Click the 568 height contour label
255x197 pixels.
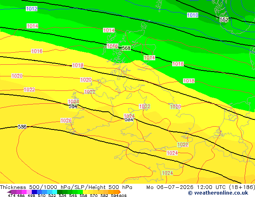pyautogui.click(x=126, y=48)
